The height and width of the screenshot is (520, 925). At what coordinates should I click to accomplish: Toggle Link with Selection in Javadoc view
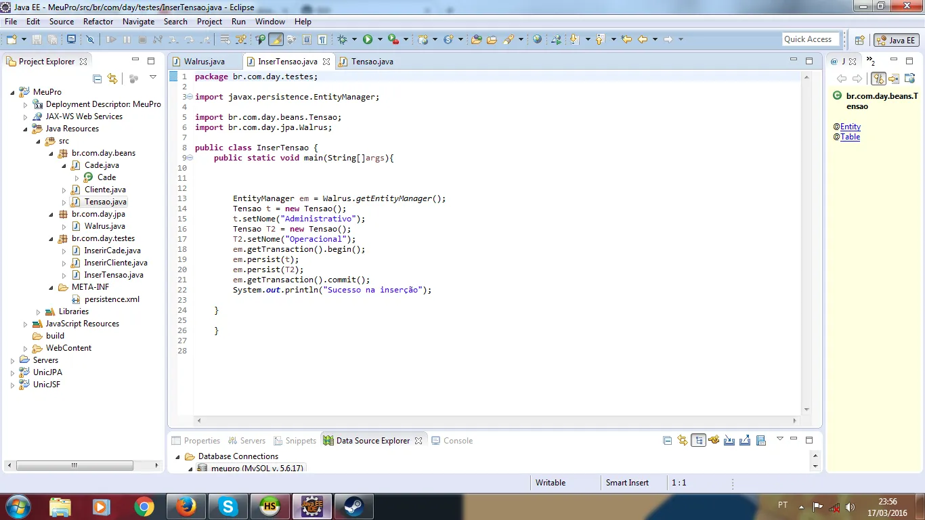point(878,79)
